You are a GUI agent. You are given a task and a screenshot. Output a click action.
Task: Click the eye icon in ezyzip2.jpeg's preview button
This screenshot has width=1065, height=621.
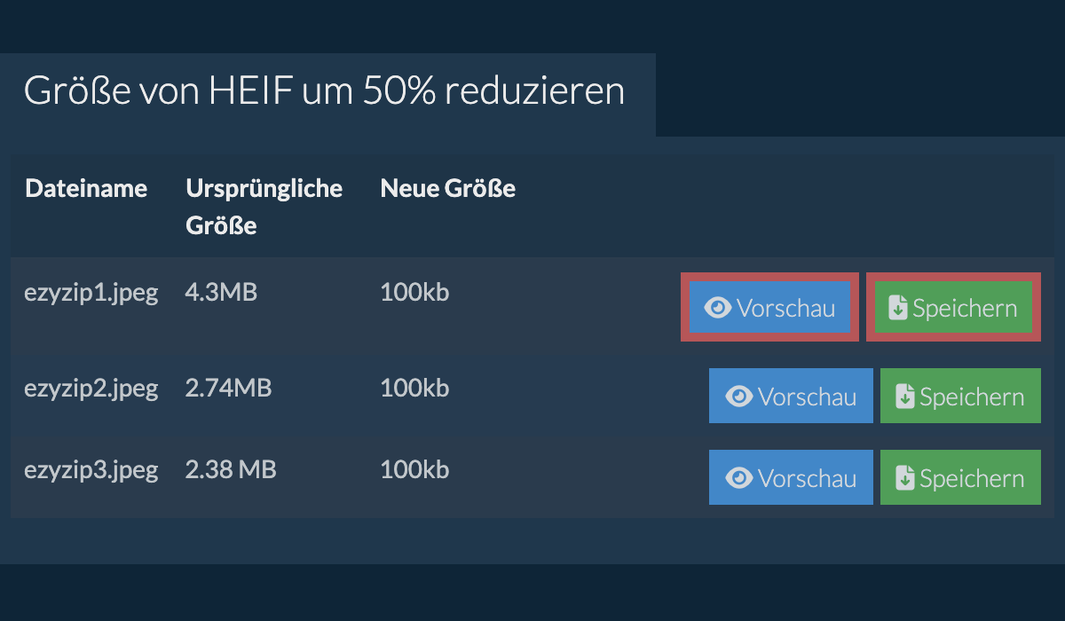[x=739, y=397]
